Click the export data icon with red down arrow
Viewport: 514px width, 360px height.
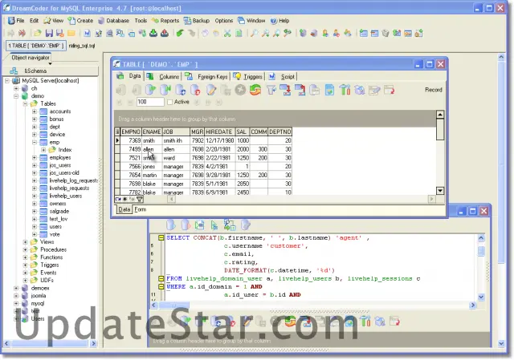(x=286, y=90)
